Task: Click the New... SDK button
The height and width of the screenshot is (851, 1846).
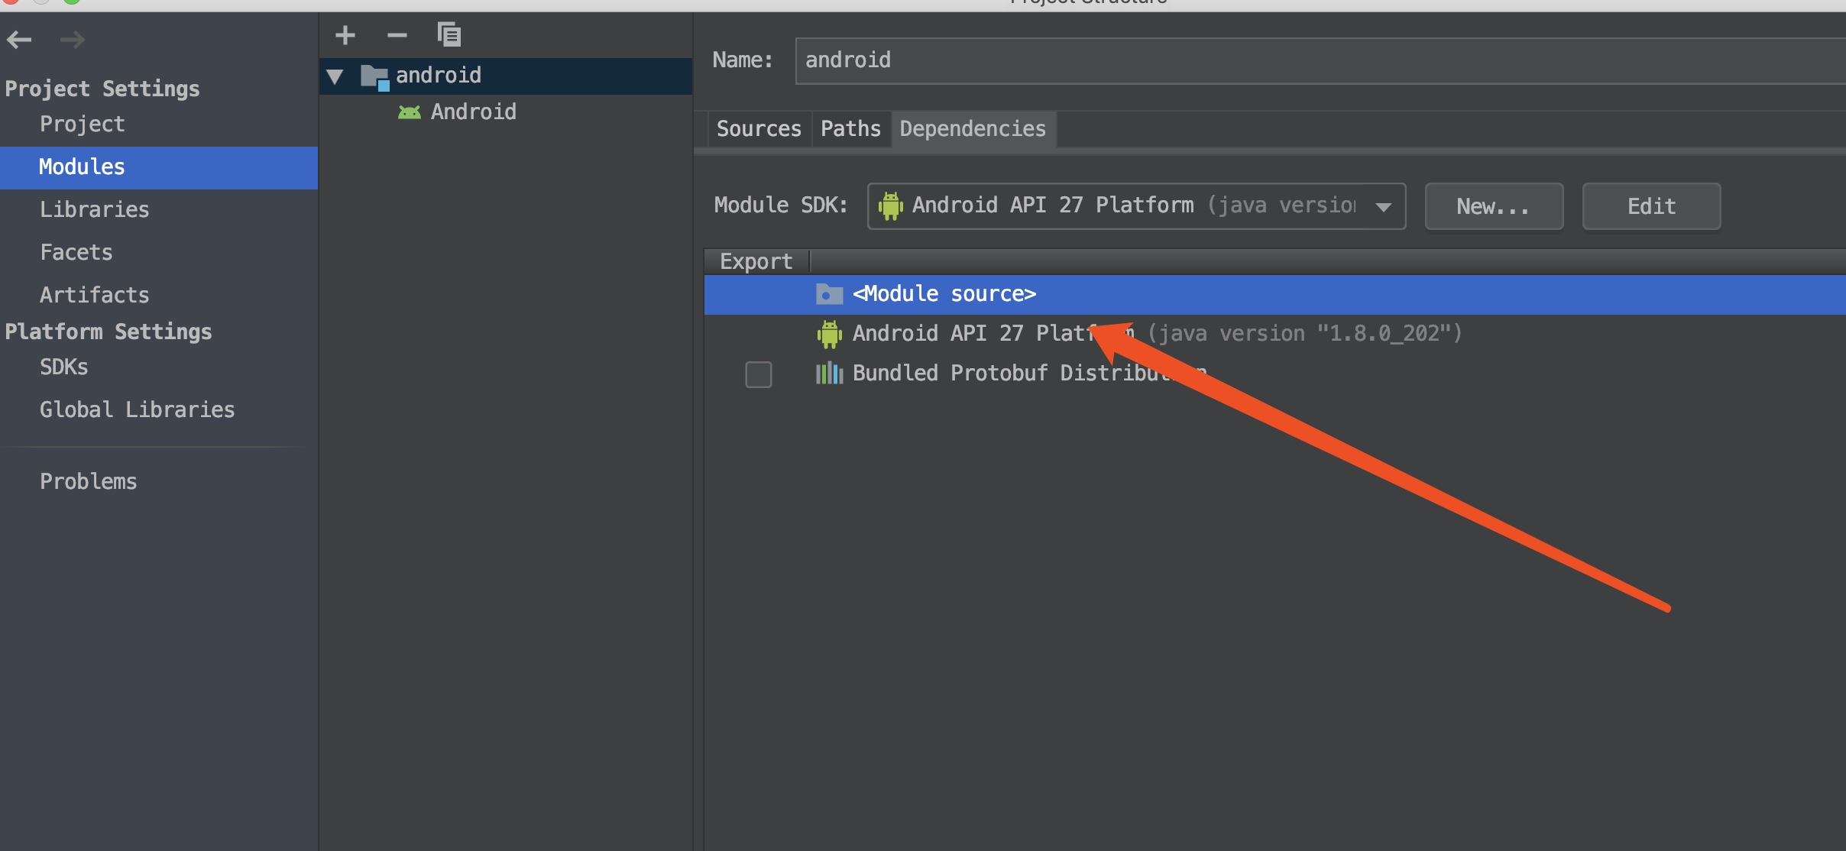Action: [1494, 206]
